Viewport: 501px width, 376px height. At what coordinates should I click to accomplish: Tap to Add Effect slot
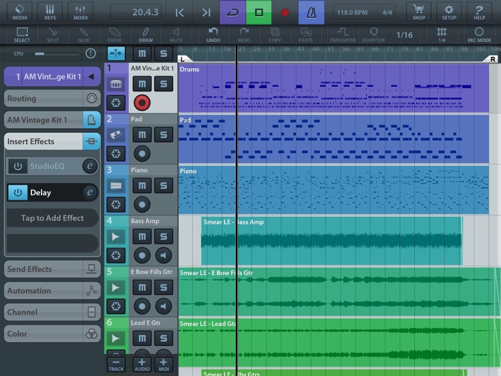(52, 218)
